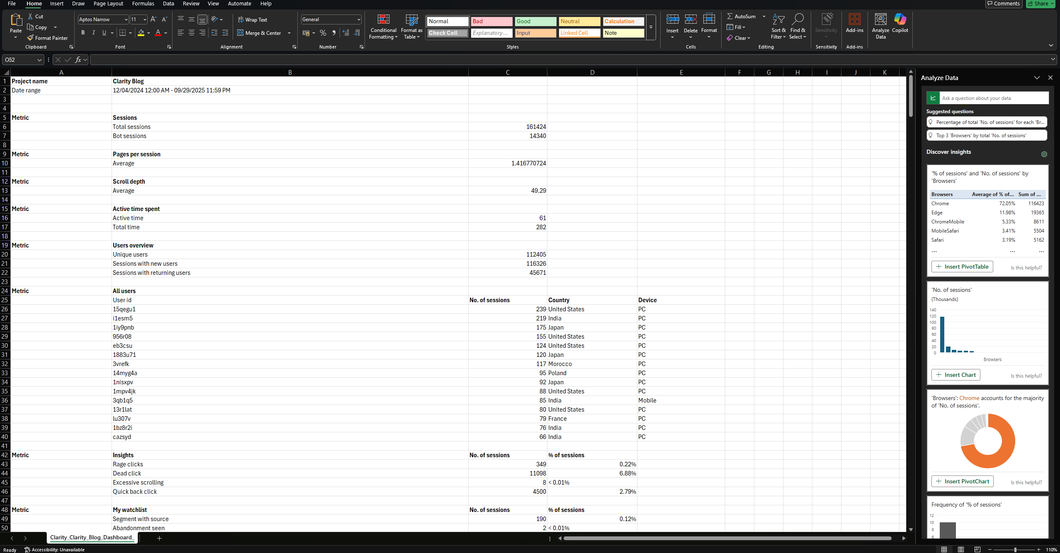Expand the Merge & Center dropdown arrow
The image size is (1060, 553).
[x=289, y=33]
